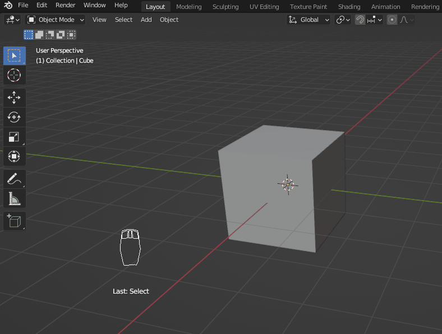Image resolution: width=442 pixels, height=334 pixels.
Task: Activate the Move tool
Action: pos(14,98)
